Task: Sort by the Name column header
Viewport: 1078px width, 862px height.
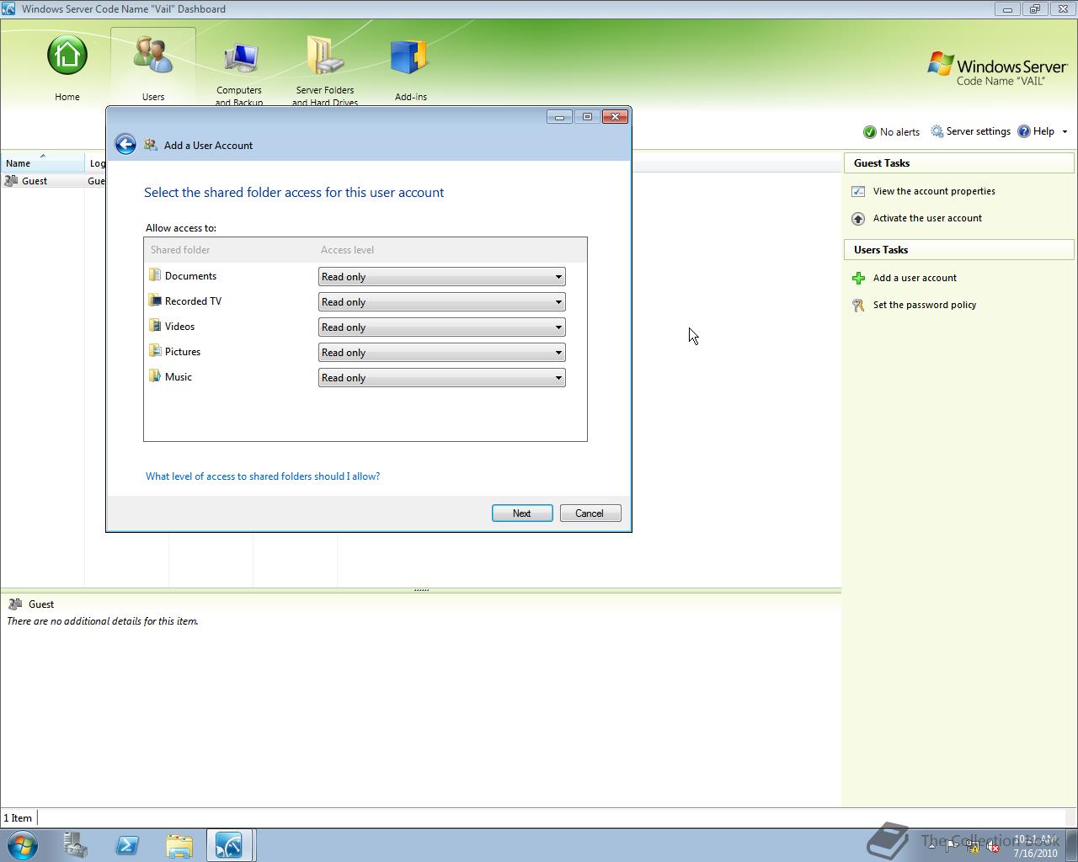Action: (43, 162)
